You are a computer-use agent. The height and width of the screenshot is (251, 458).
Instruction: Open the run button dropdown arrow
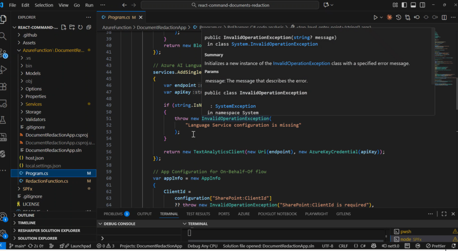(381, 17)
